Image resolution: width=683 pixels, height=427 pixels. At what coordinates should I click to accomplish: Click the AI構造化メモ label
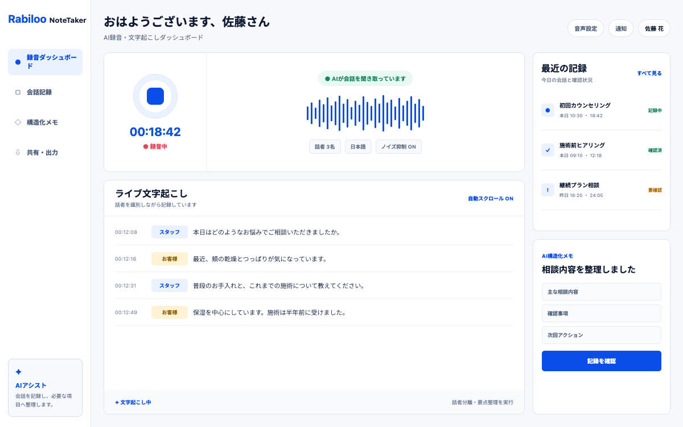558,256
